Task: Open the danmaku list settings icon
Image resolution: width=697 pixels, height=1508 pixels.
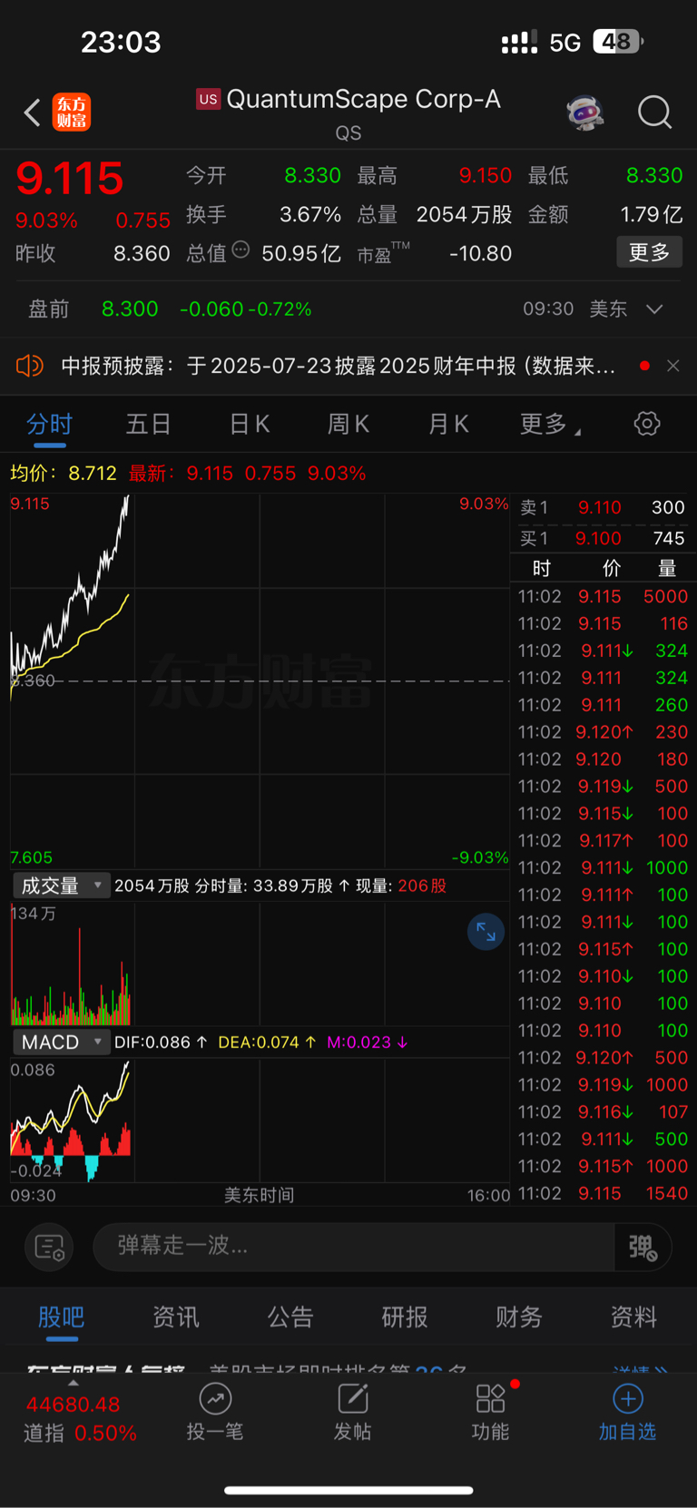Action: (49, 1247)
